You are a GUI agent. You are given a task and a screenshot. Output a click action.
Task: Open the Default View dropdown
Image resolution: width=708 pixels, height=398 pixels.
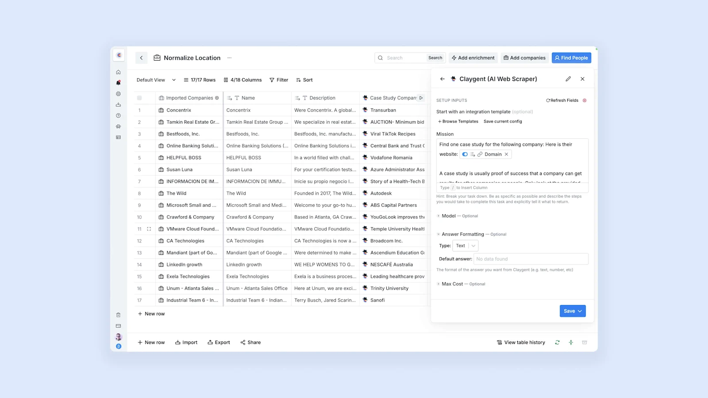(156, 80)
